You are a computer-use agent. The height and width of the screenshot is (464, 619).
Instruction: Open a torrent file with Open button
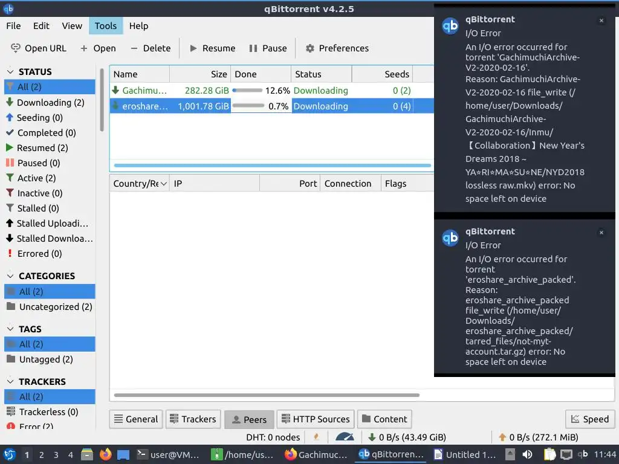click(x=98, y=48)
